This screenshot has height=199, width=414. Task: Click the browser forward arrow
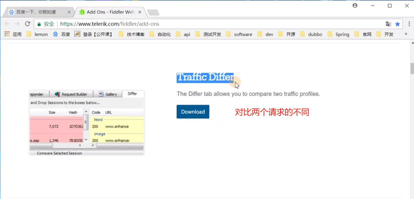pyautogui.click(x=17, y=24)
